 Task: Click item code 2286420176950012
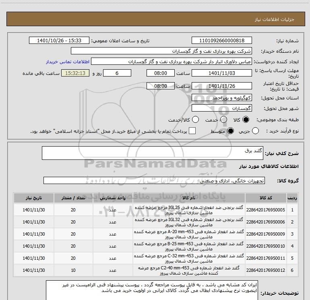click(x=266, y=270)
